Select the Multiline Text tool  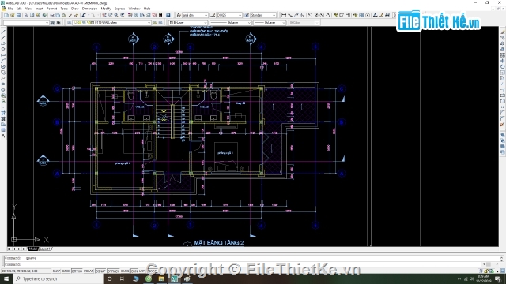[x=3, y=136]
